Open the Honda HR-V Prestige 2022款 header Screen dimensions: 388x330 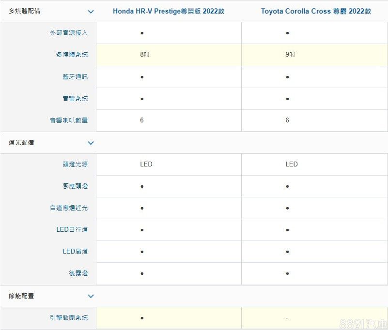[x=168, y=11]
